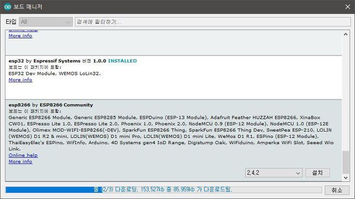Click the board search filter field
This screenshot has height=199, width=355.
tap(213, 22)
